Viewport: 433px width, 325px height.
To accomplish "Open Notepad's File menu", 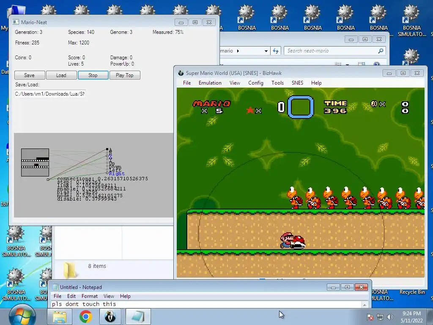I will point(58,296).
